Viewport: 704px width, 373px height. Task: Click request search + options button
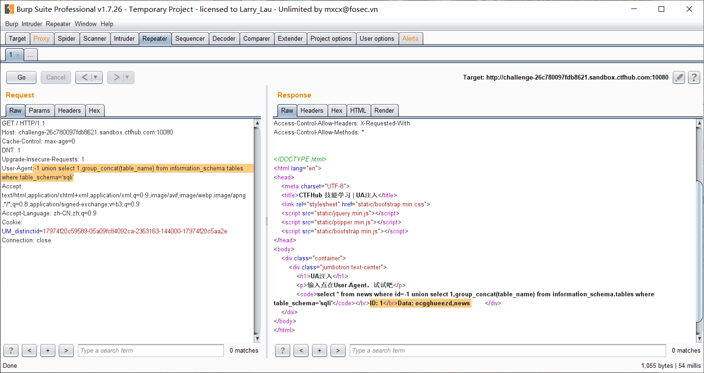tap(48, 350)
